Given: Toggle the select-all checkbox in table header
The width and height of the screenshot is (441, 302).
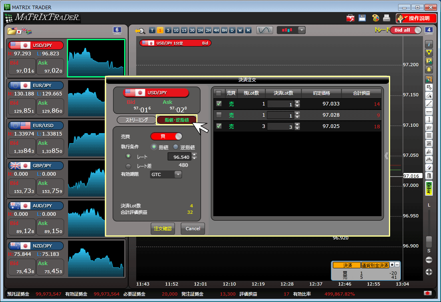Looking at the screenshot, I should 219,93.
